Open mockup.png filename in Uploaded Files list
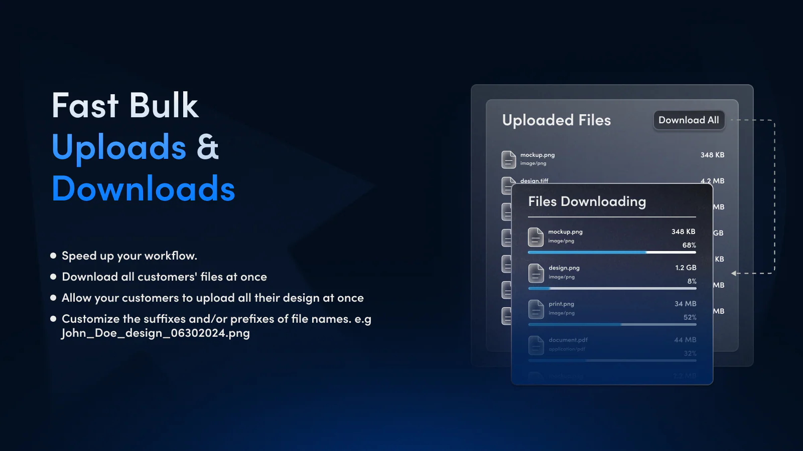Viewport: 803px width, 451px height. [537, 155]
